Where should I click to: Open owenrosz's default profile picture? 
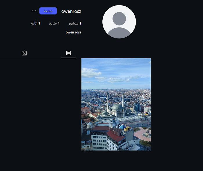click(x=119, y=22)
